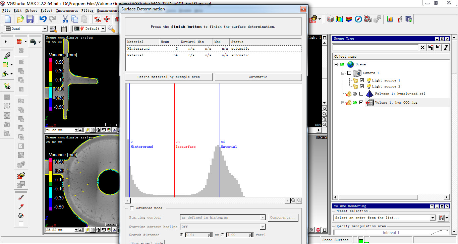
Task: Open the Starting contour healing dropdown
Action: click(x=263, y=227)
